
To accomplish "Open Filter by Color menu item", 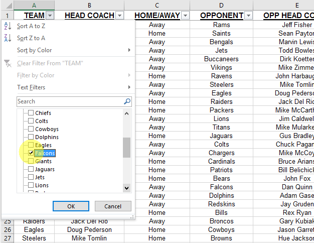I will [x=68, y=75].
